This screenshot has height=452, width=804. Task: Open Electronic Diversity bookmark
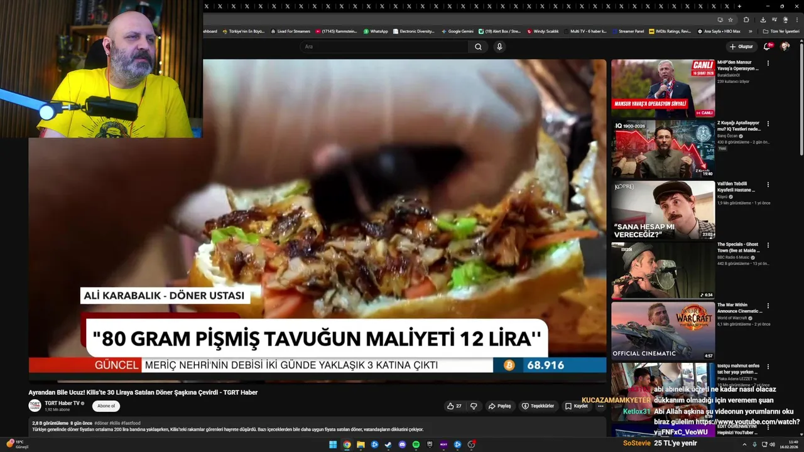tap(413, 31)
